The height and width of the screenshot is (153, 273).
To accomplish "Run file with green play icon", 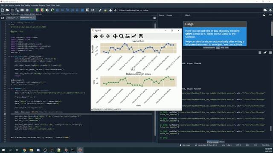I will [x=32, y=10].
